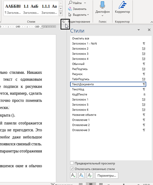
Task: Apply the Заголовок 2 style from list
Action: coord(108,48)
